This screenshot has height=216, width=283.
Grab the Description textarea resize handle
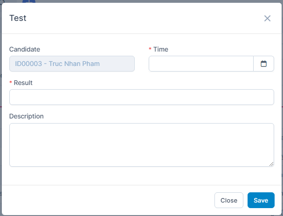(x=271, y=164)
